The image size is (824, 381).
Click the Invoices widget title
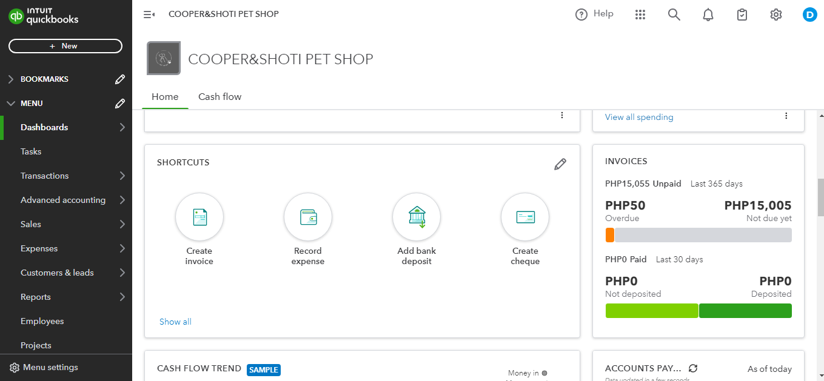click(x=626, y=161)
